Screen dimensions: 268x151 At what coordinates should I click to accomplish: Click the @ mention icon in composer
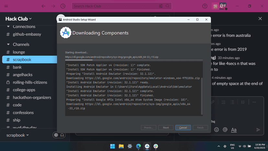click(225, 130)
